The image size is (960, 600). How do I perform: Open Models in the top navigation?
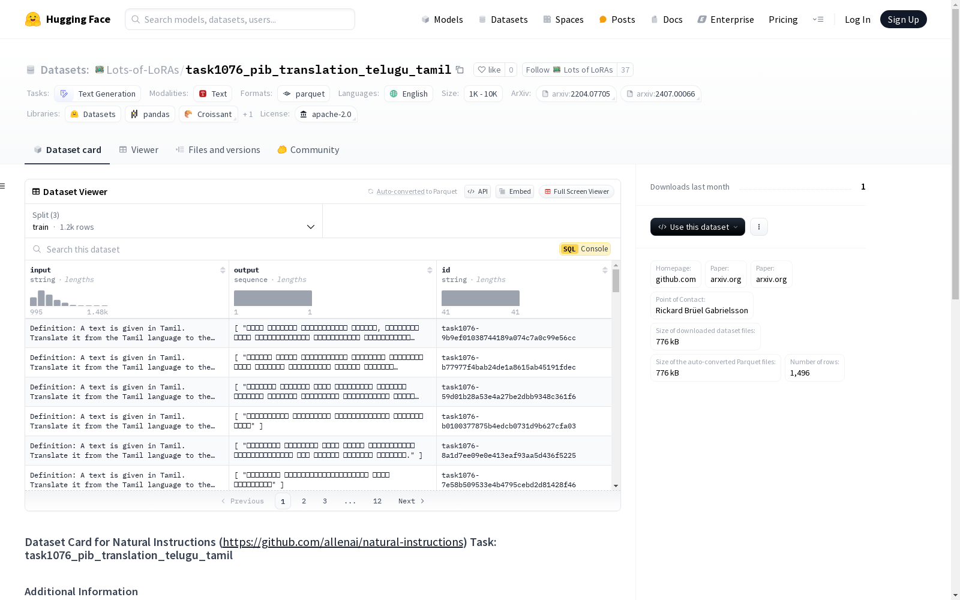442,19
